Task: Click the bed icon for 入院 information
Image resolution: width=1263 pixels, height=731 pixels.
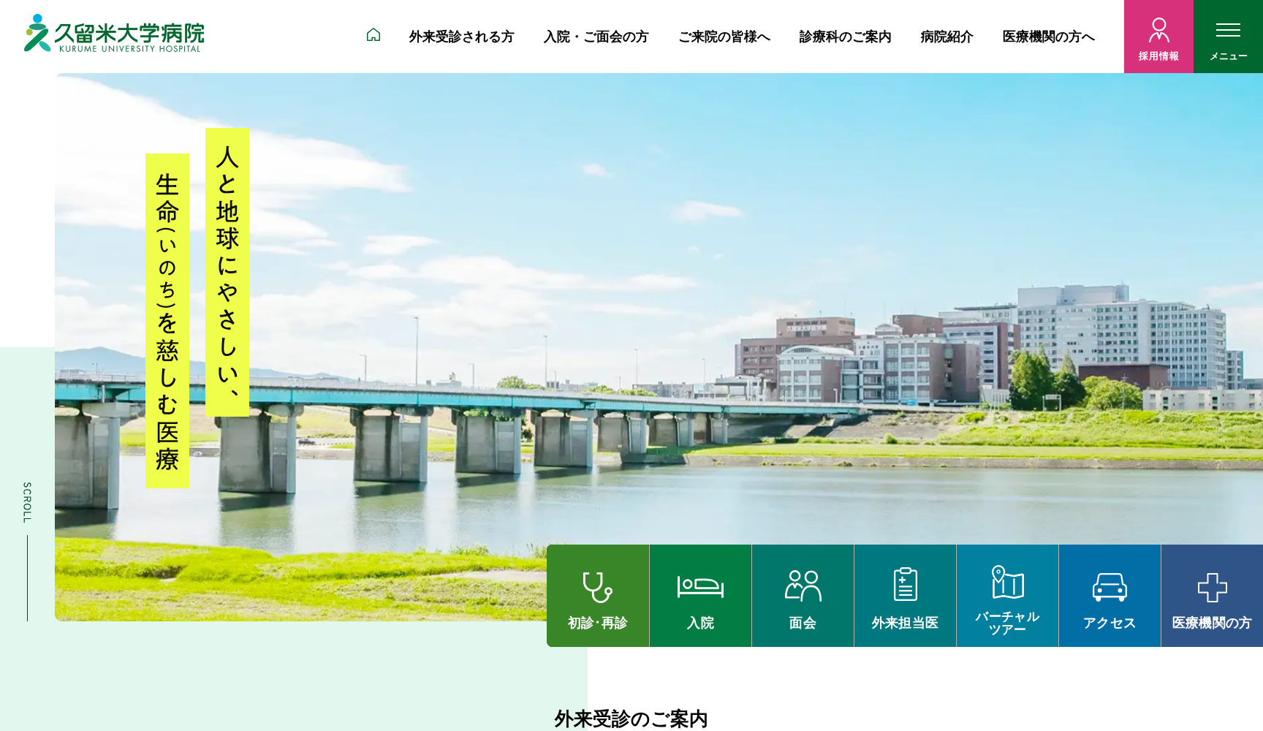Action: (700, 585)
